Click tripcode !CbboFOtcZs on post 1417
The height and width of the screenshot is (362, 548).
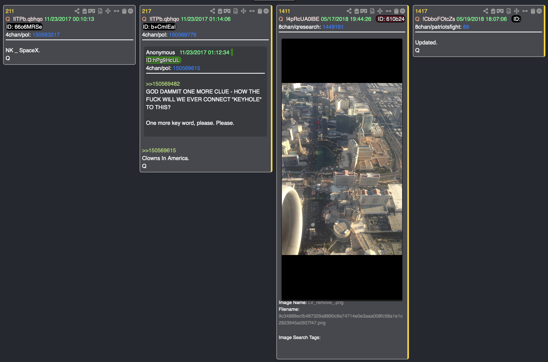(x=439, y=19)
